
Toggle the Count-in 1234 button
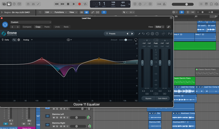[159, 4]
